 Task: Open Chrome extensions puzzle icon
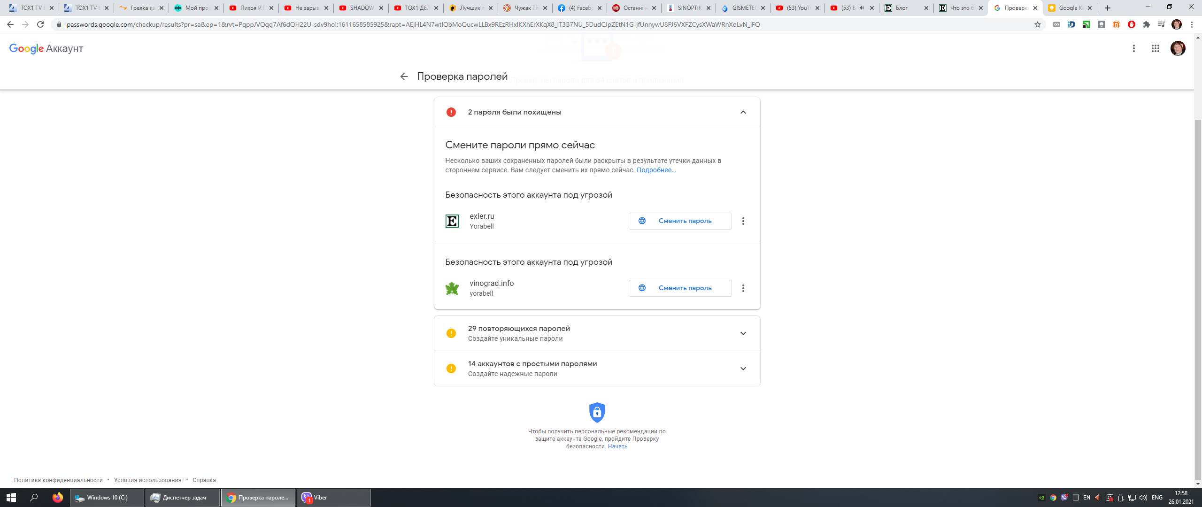coord(1146,24)
